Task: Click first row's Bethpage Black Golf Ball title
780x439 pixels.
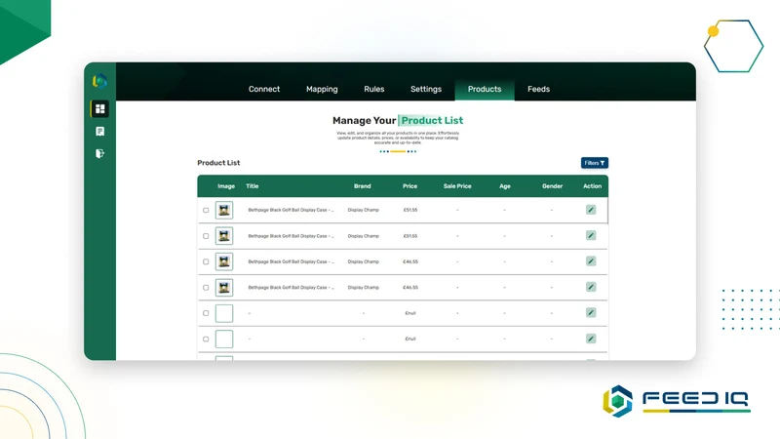Action: click(291, 210)
